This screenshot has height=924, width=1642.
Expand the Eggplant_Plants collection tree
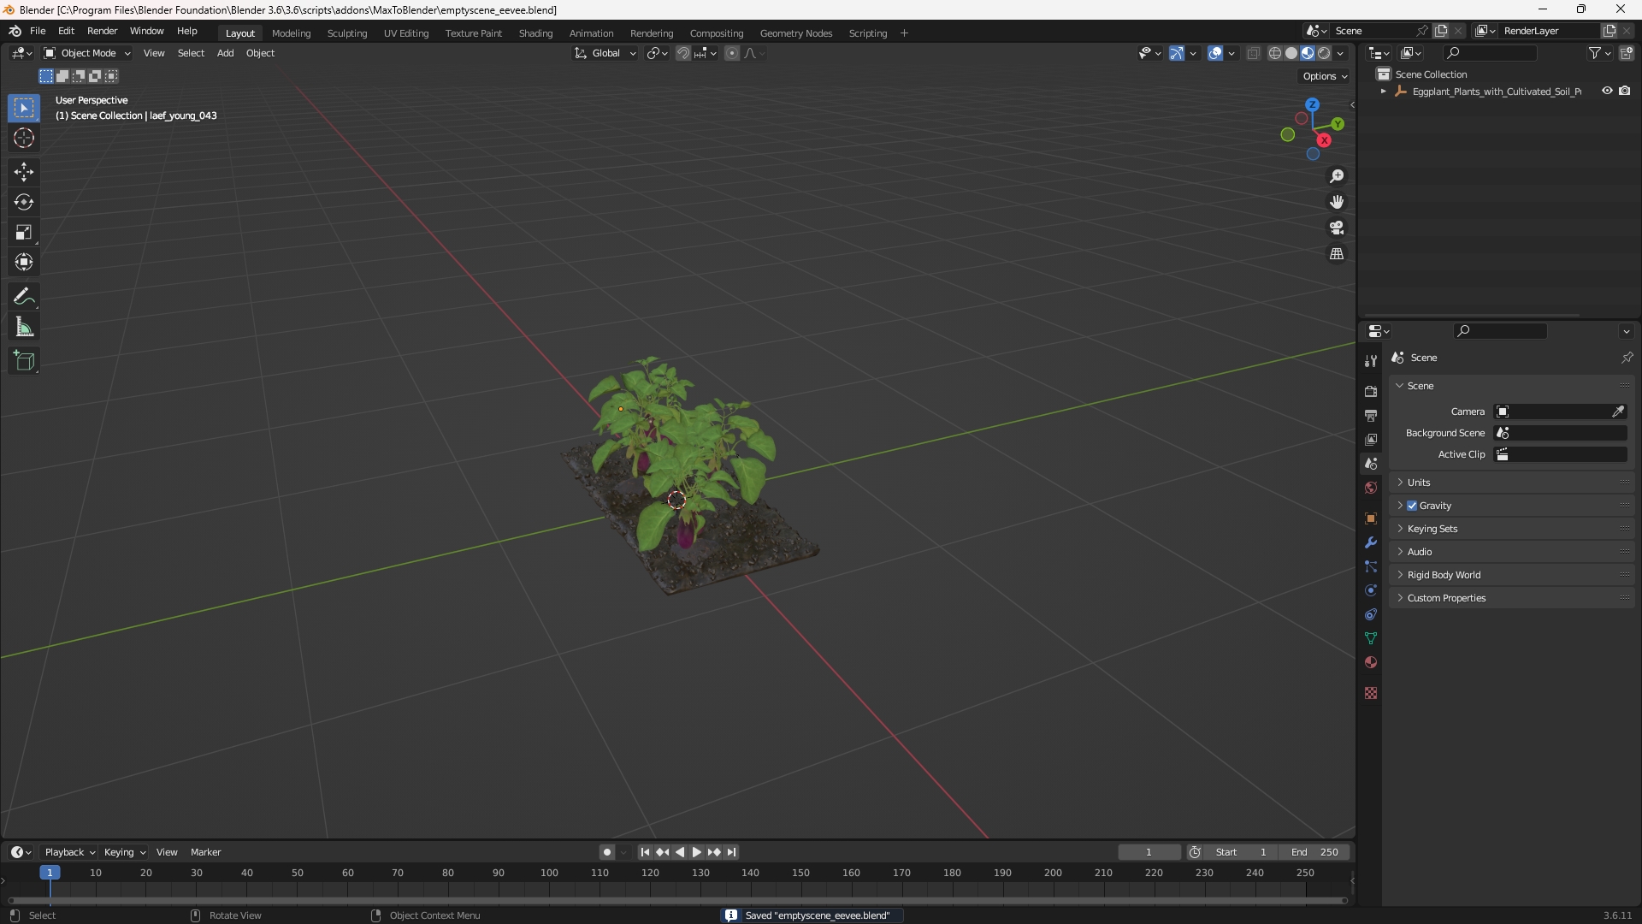[1383, 92]
